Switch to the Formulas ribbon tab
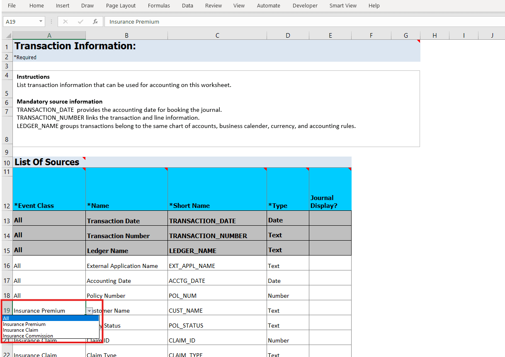Viewport: 505px width, 357px height. click(159, 5)
